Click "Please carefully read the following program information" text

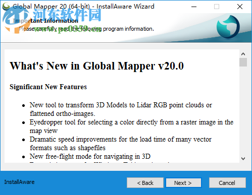pyautogui.click(x=86, y=29)
